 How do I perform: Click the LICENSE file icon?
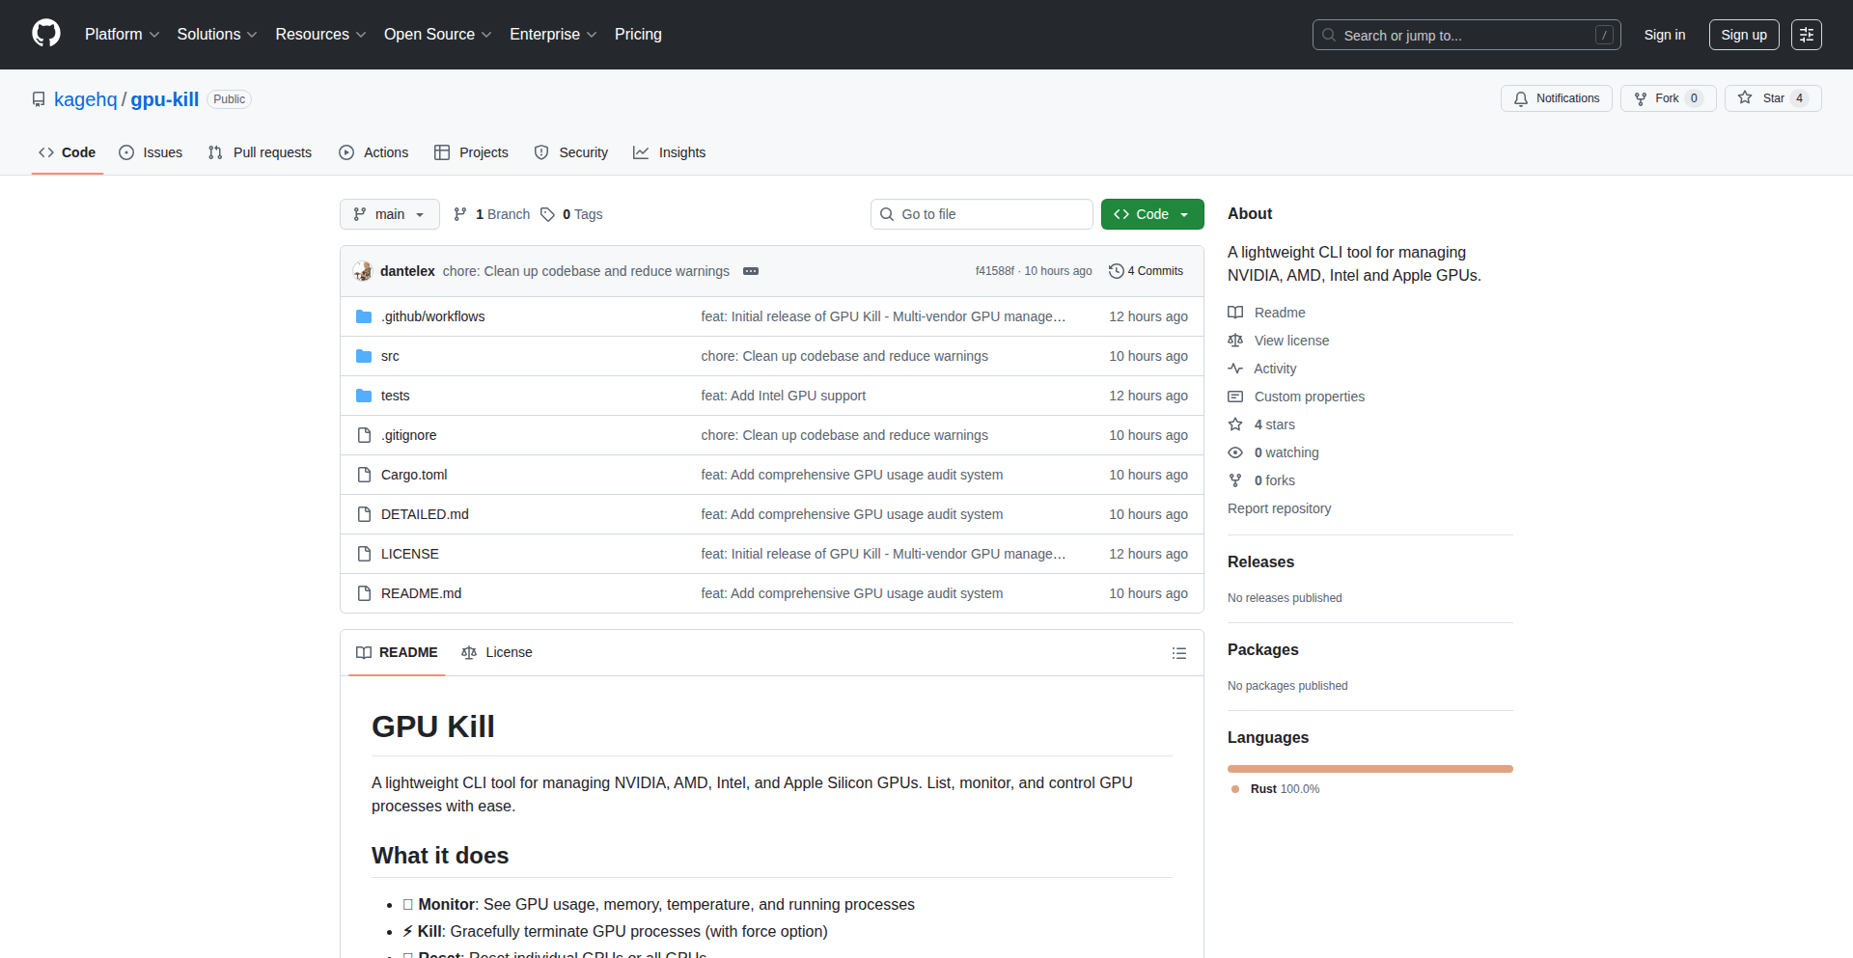pos(364,554)
